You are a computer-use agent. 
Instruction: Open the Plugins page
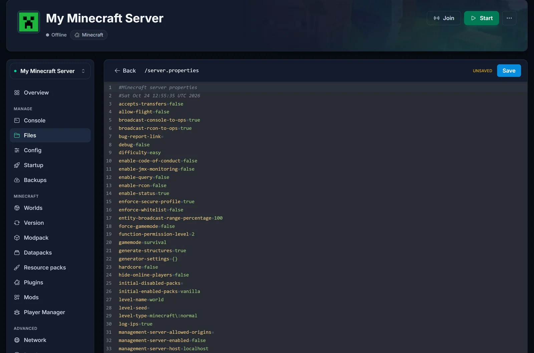tap(50, 282)
